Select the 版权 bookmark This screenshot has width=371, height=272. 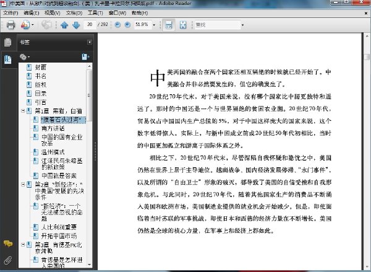click(x=40, y=85)
